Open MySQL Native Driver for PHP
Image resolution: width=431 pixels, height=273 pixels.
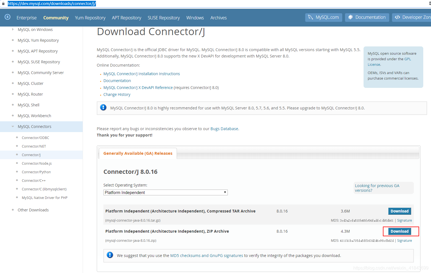pyautogui.click(x=45, y=198)
